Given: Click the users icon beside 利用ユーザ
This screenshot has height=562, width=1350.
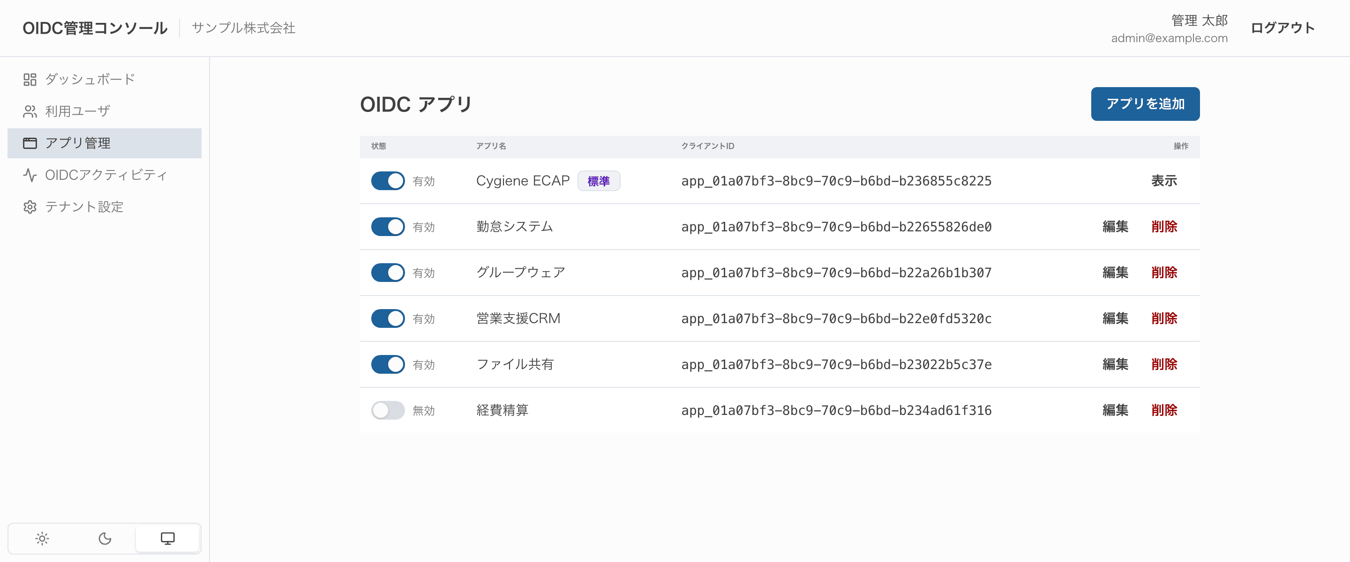Looking at the screenshot, I should pyautogui.click(x=30, y=111).
